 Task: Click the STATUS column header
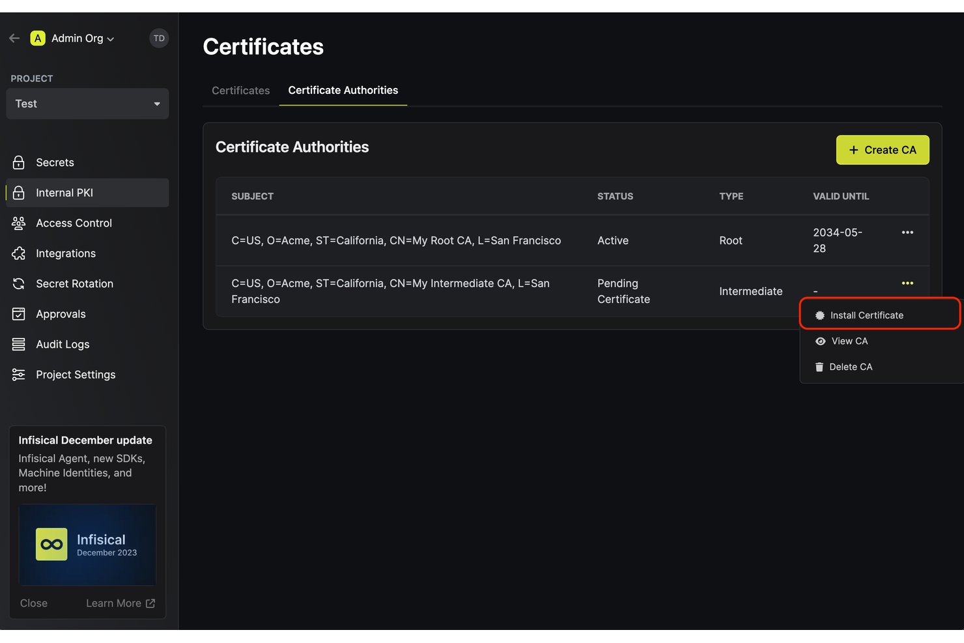[x=616, y=196]
